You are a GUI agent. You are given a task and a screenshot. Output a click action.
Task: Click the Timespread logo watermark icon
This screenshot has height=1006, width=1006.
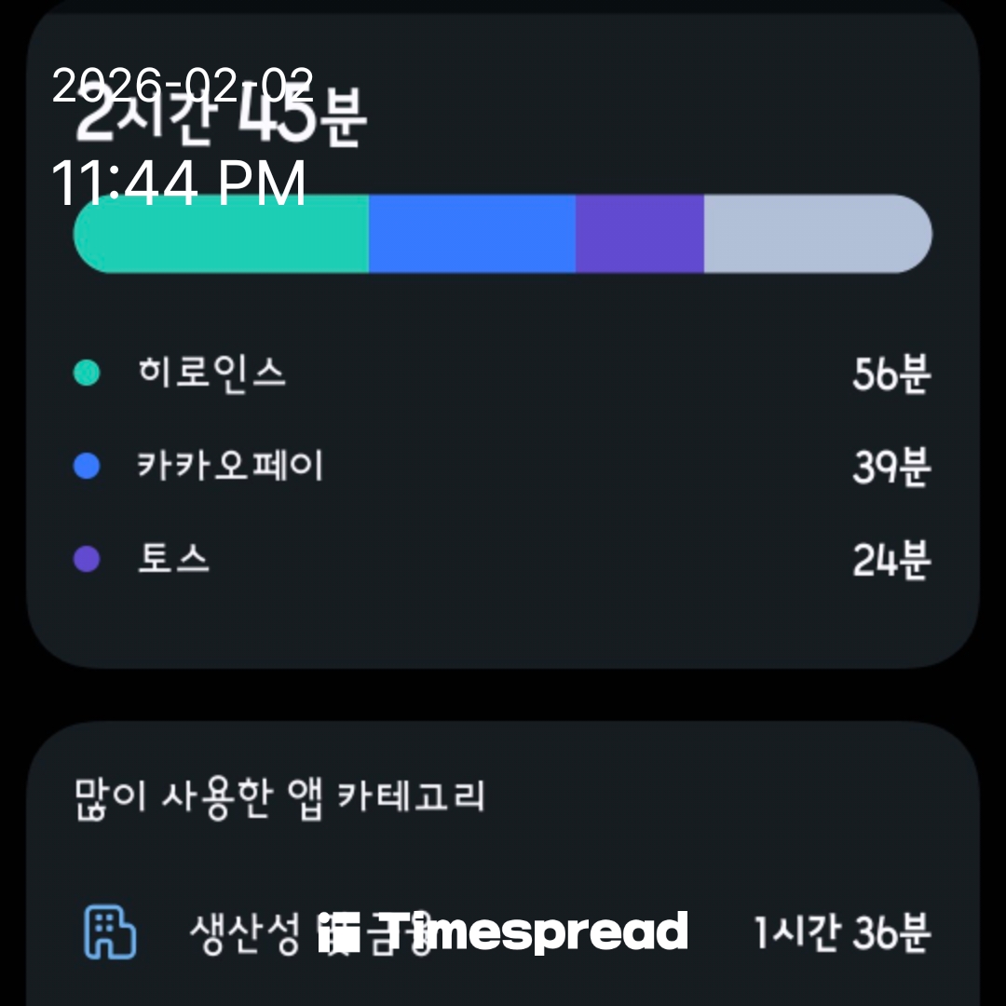click(339, 933)
